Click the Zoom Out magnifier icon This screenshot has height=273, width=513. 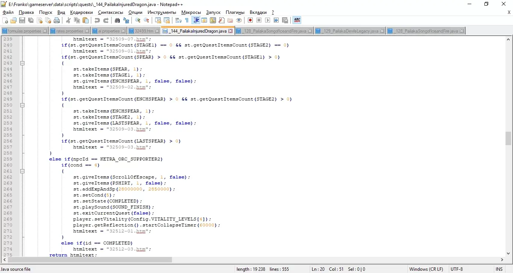(146, 20)
